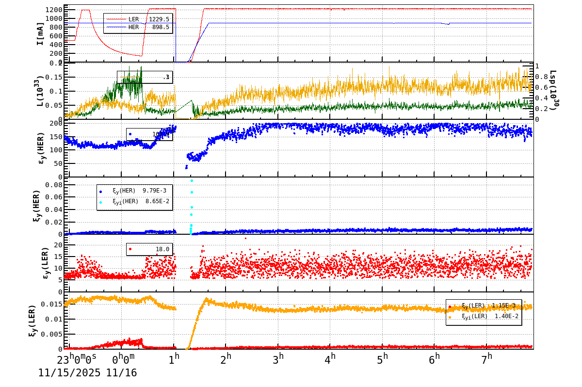582x387 pixels.
Task: Click the blue dot marker in ε_y(HER) legend
Action: pos(130,134)
